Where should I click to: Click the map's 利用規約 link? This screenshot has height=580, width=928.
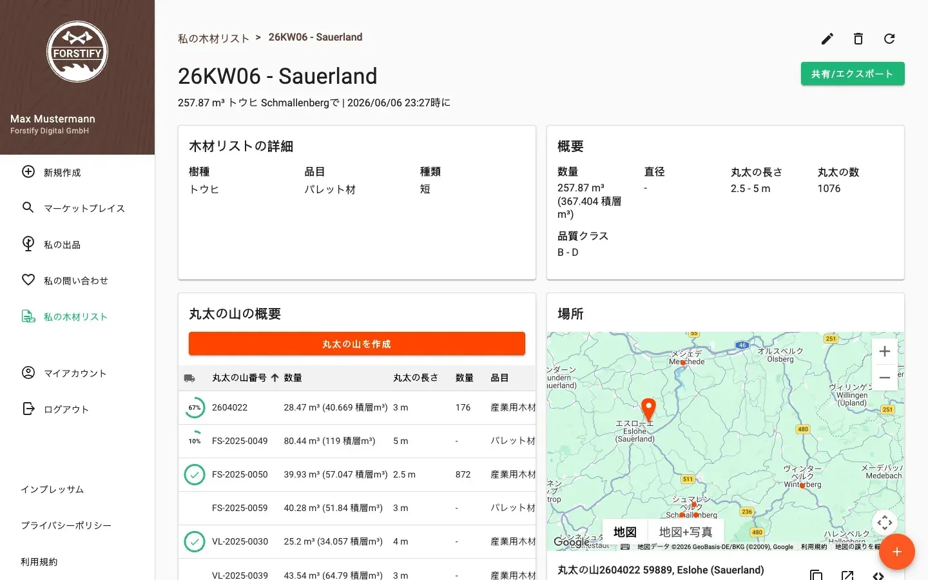tap(814, 546)
